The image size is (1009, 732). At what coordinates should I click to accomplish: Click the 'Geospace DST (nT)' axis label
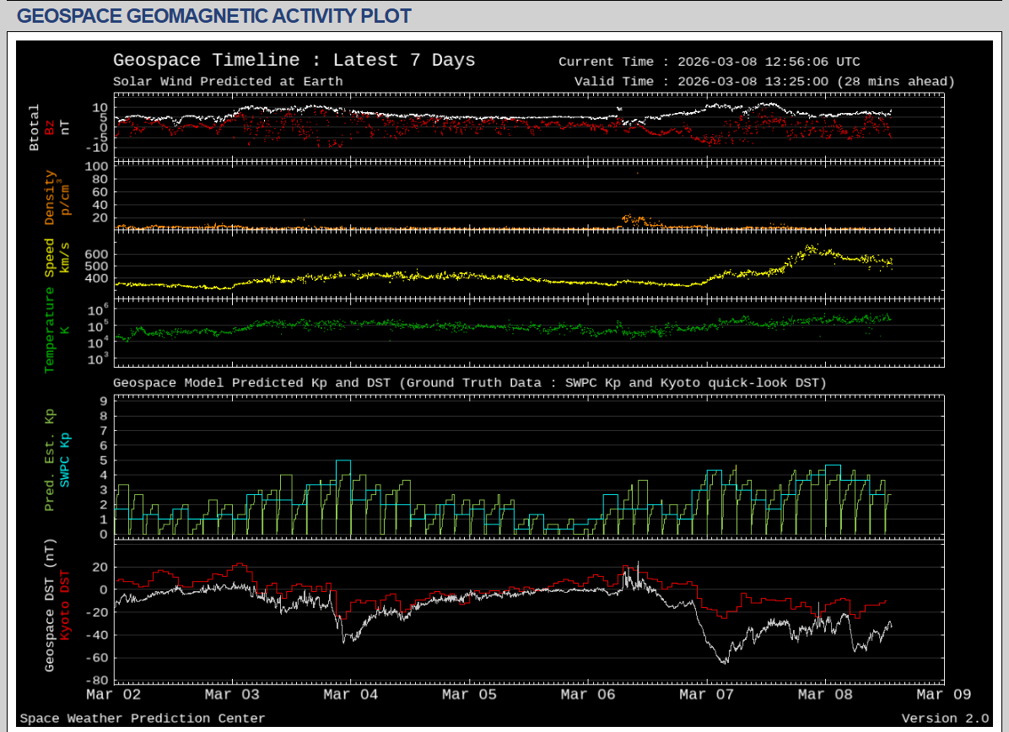coord(50,606)
